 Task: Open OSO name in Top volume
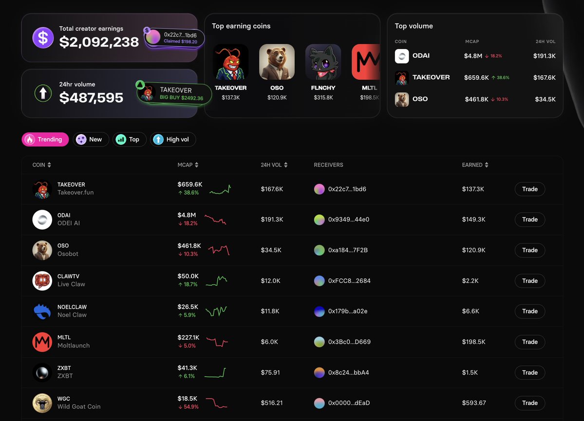(x=420, y=99)
